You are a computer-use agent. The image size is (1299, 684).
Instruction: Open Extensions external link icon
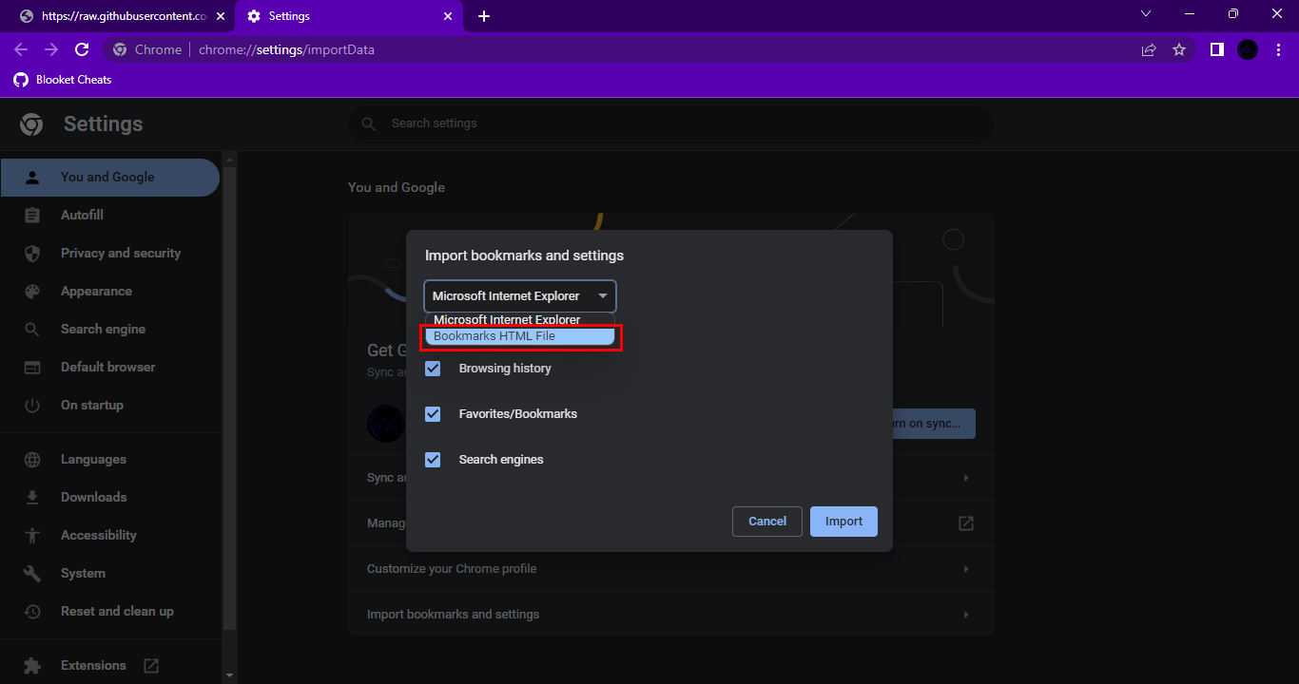(150, 665)
